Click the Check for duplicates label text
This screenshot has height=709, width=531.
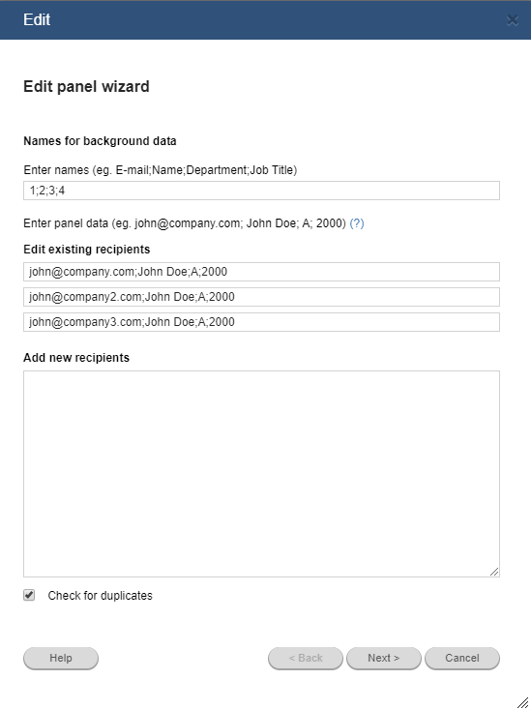click(x=100, y=596)
